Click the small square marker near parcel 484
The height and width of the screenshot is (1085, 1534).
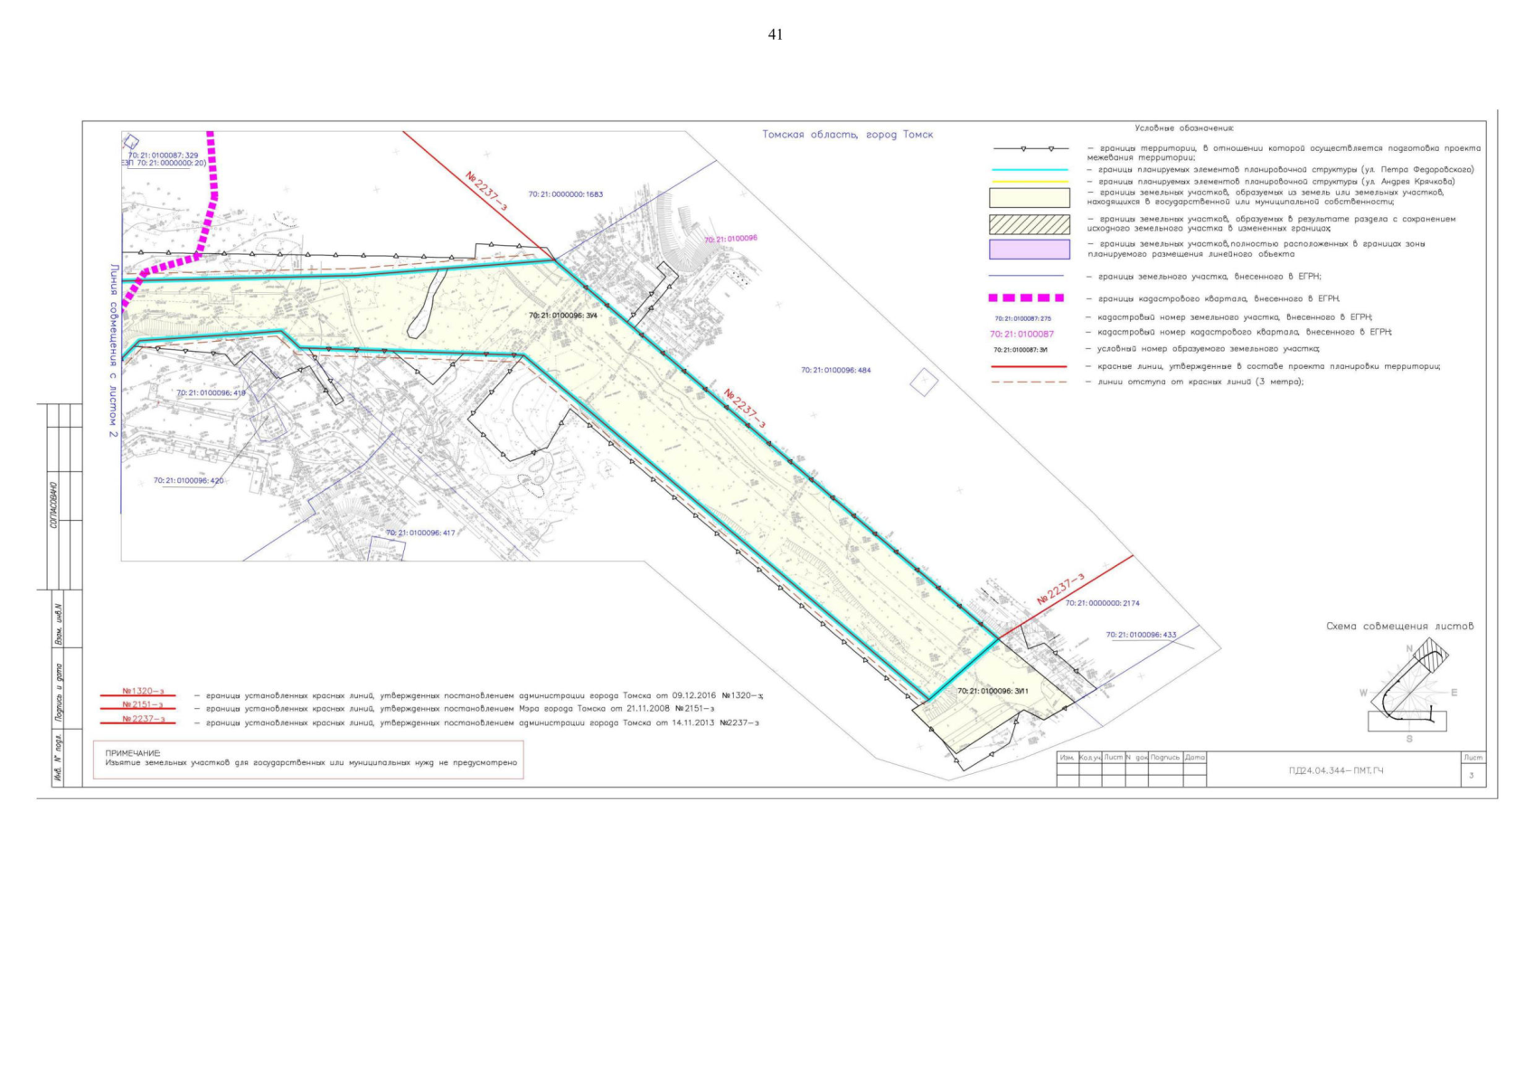[x=924, y=383]
